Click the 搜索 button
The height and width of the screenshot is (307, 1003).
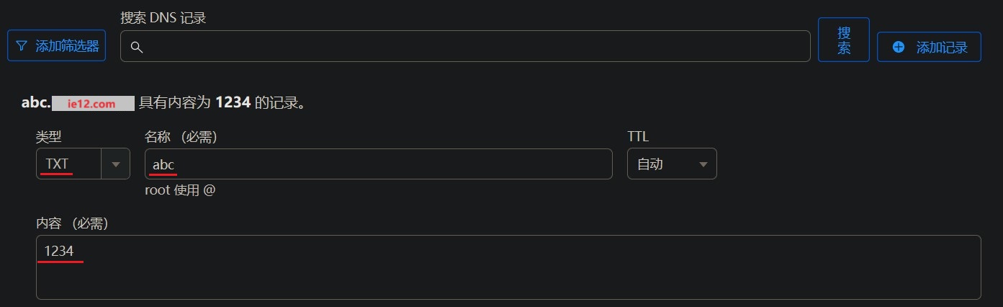(x=844, y=40)
